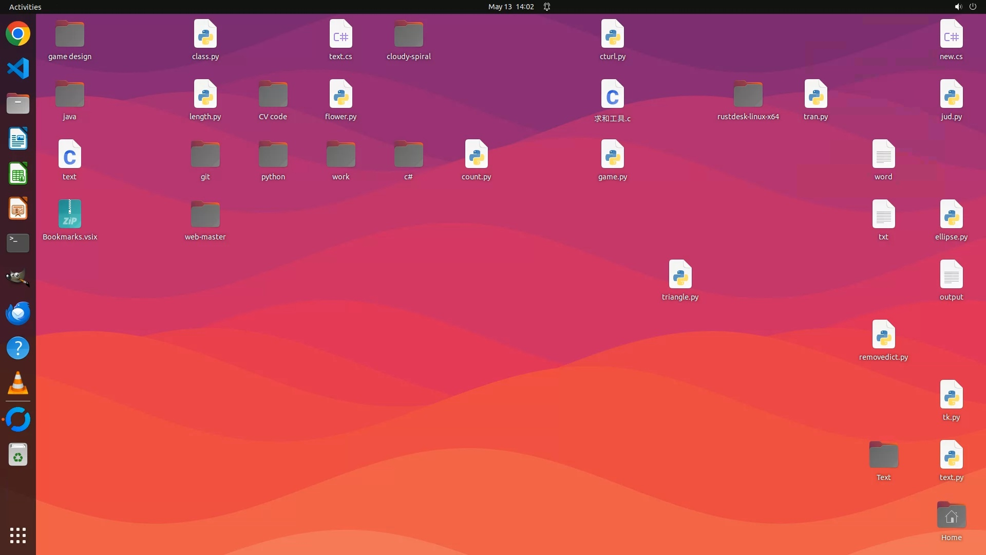Start VLC media player
Viewport: 986px width, 555px height.
click(x=18, y=383)
